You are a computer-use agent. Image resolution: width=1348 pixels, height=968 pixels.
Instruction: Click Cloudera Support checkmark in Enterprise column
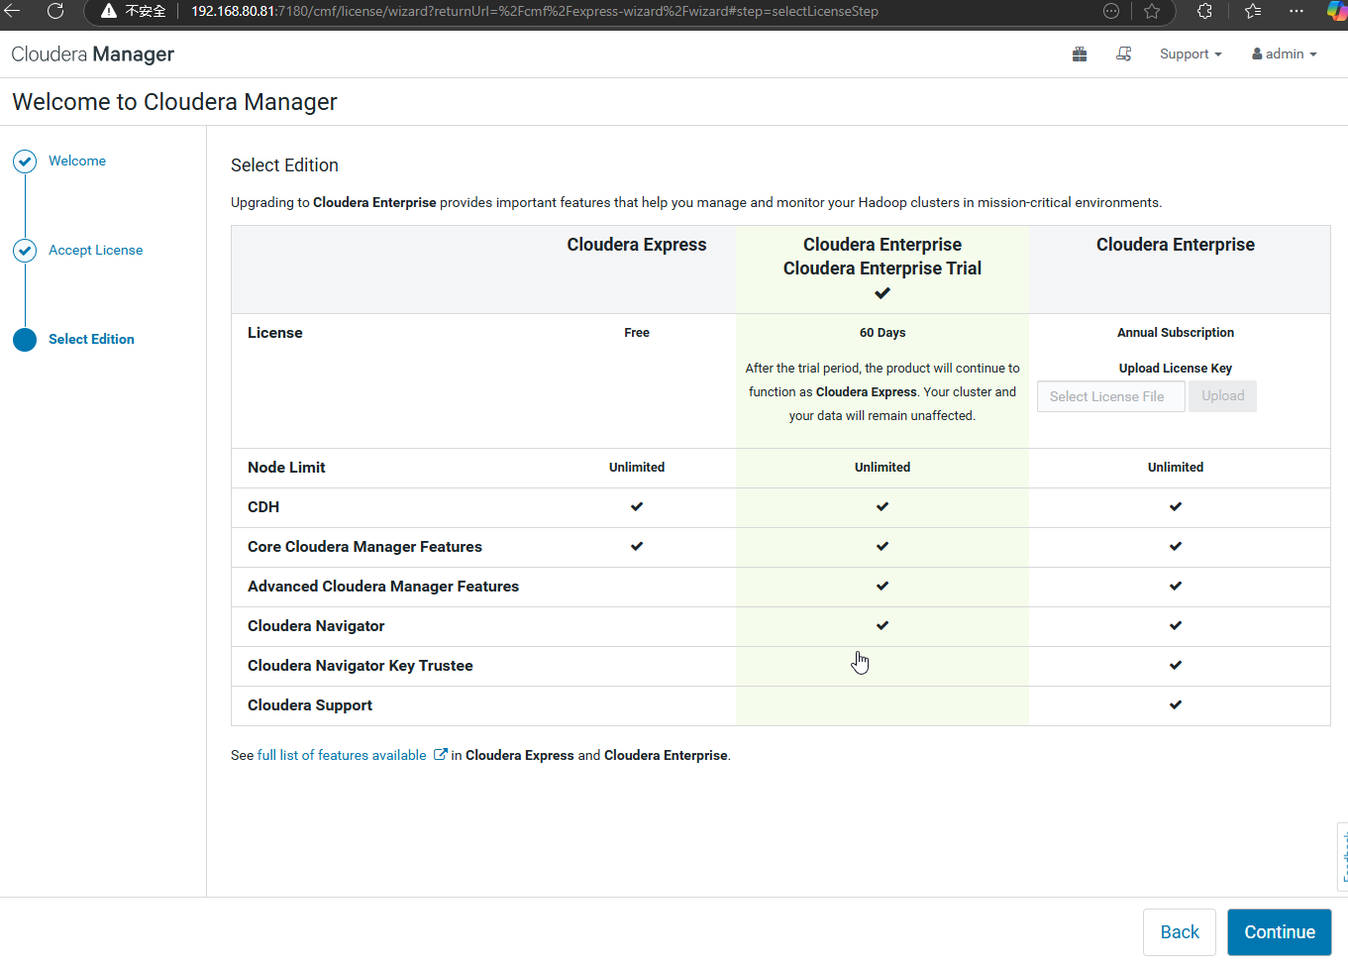[1176, 704]
